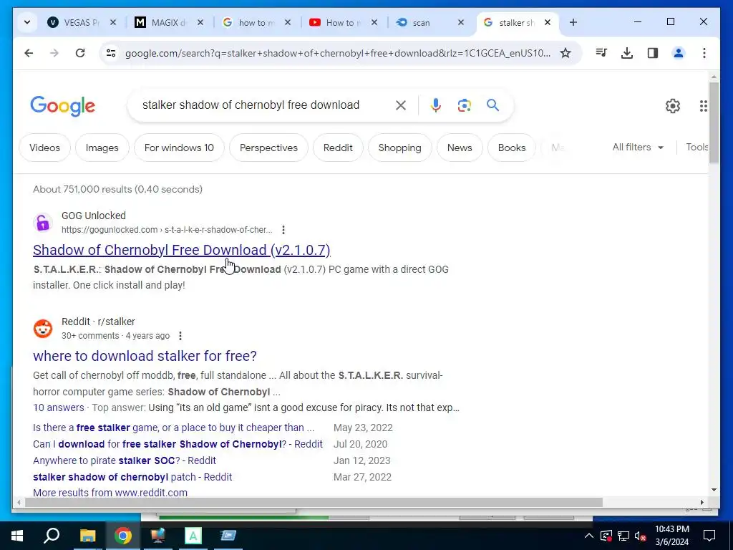Switch to the scan tab
This screenshot has height=550, width=733.
point(423,22)
